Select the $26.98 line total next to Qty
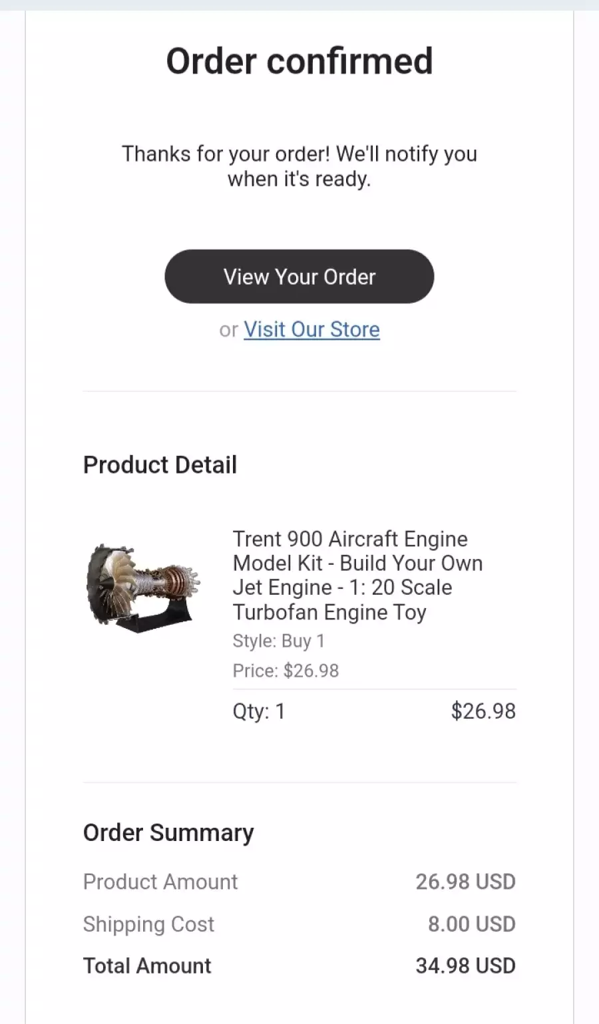 [483, 711]
